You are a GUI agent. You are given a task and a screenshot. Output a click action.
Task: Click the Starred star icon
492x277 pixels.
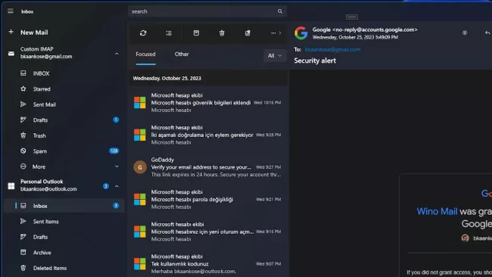pyautogui.click(x=23, y=89)
